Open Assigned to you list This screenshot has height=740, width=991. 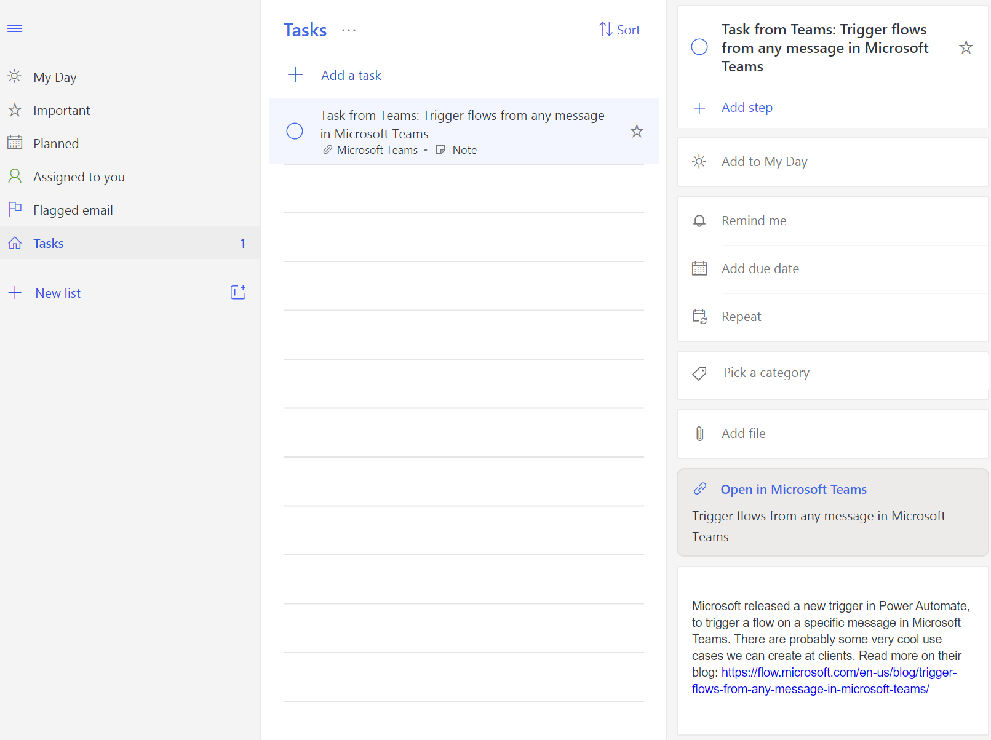130,177
